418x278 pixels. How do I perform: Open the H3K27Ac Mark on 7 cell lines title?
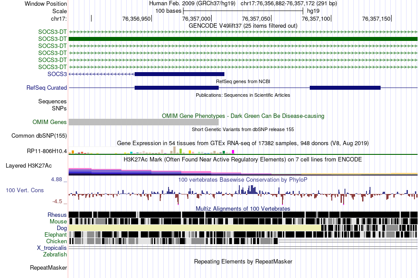click(243, 159)
